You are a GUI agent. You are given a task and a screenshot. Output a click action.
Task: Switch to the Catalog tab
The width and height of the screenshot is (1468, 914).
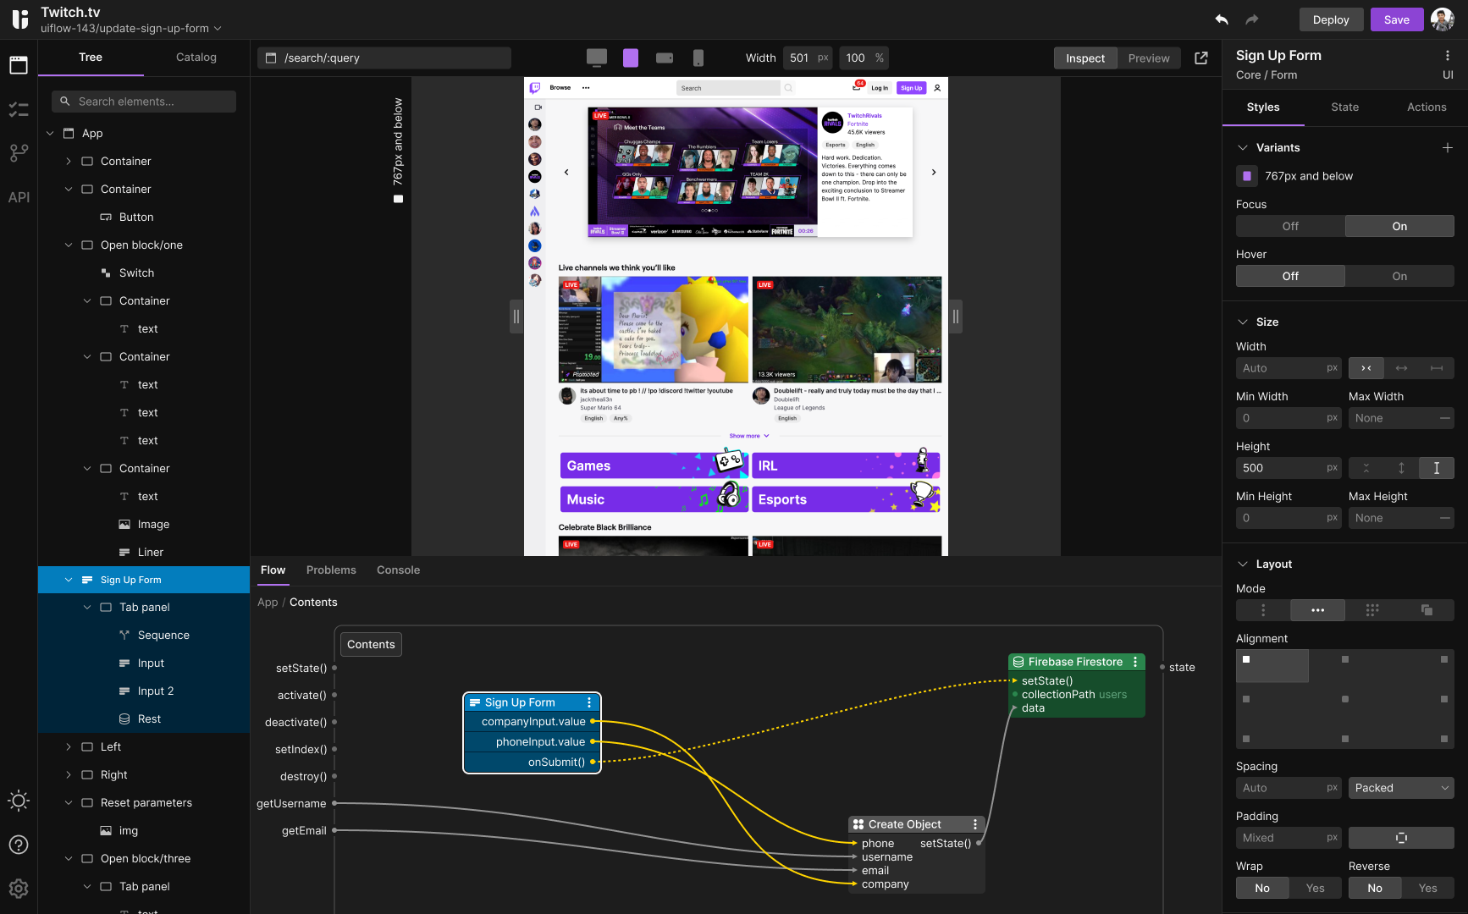pos(196,57)
